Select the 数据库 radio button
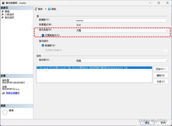172x126 pixels. pos(43,45)
